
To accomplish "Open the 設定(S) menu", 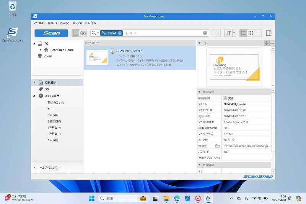I will point(77,23).
